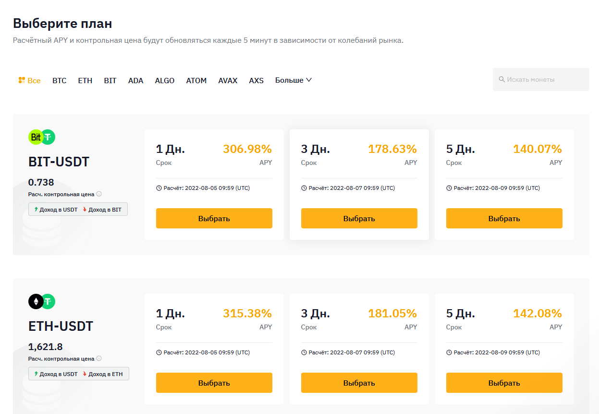Click the magnifier icon in search field
The width and height of the screenshot is (599, 414).
pos(501,79)
